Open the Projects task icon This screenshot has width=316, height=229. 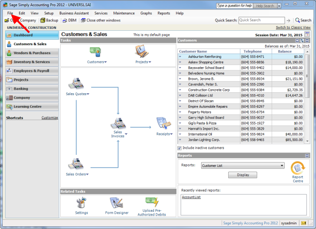coord(142,52)
